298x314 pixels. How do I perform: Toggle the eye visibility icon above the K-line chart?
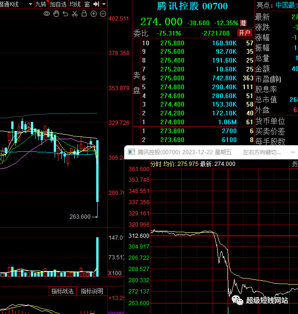[47, 14]
